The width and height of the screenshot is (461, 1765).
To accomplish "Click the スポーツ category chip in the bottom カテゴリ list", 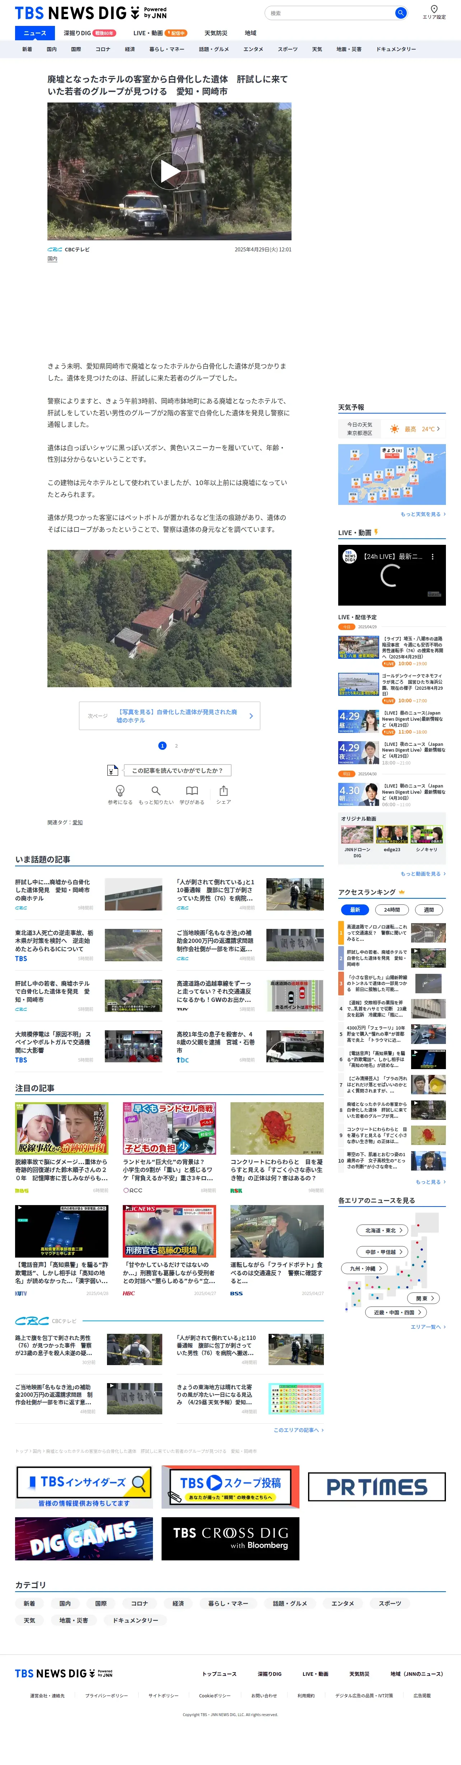I will [x=390, y=1603].
